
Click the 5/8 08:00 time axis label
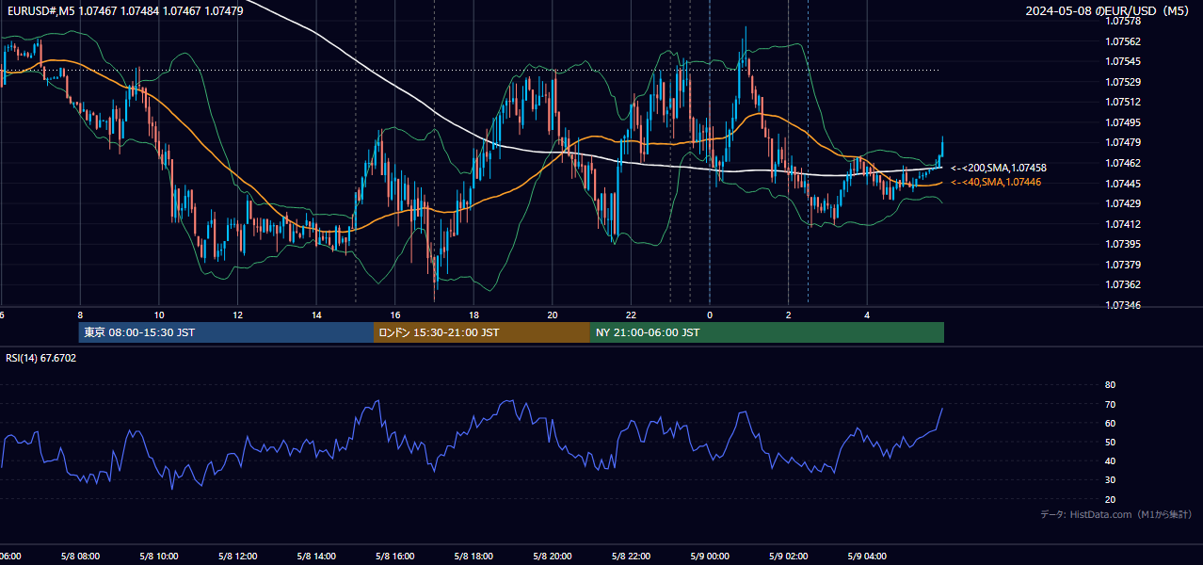(80, 556)
